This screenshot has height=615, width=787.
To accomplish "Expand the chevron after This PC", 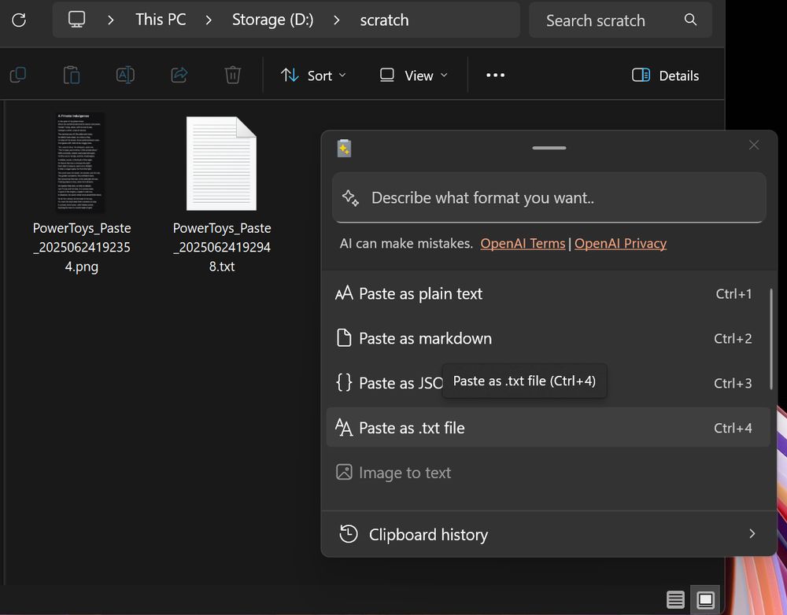I will 209,20.
